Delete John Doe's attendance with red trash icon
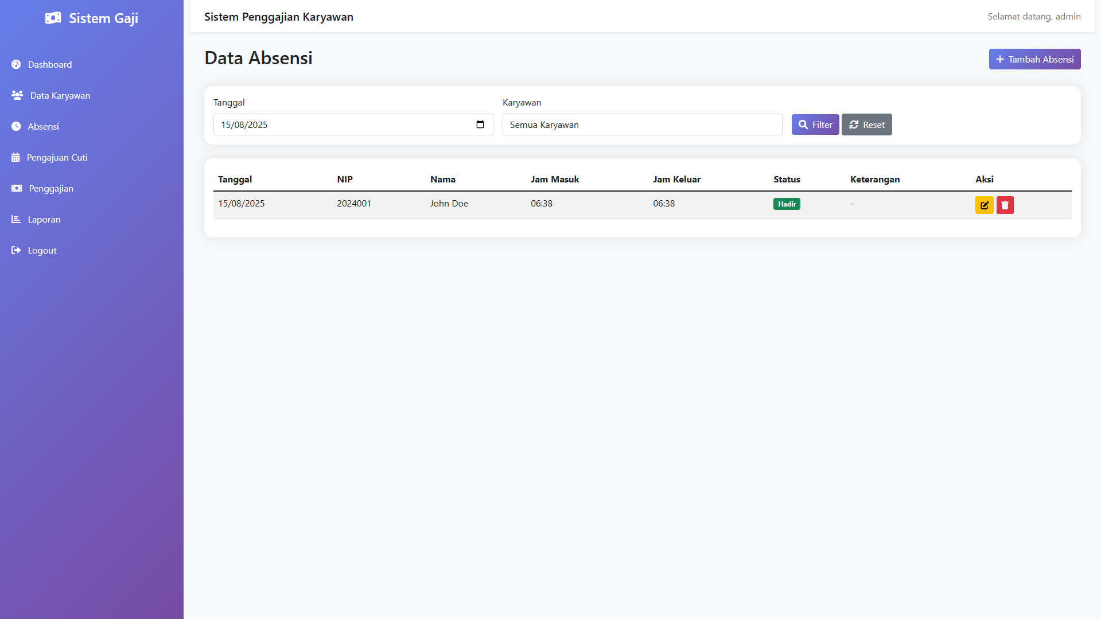 (1005, 205)
